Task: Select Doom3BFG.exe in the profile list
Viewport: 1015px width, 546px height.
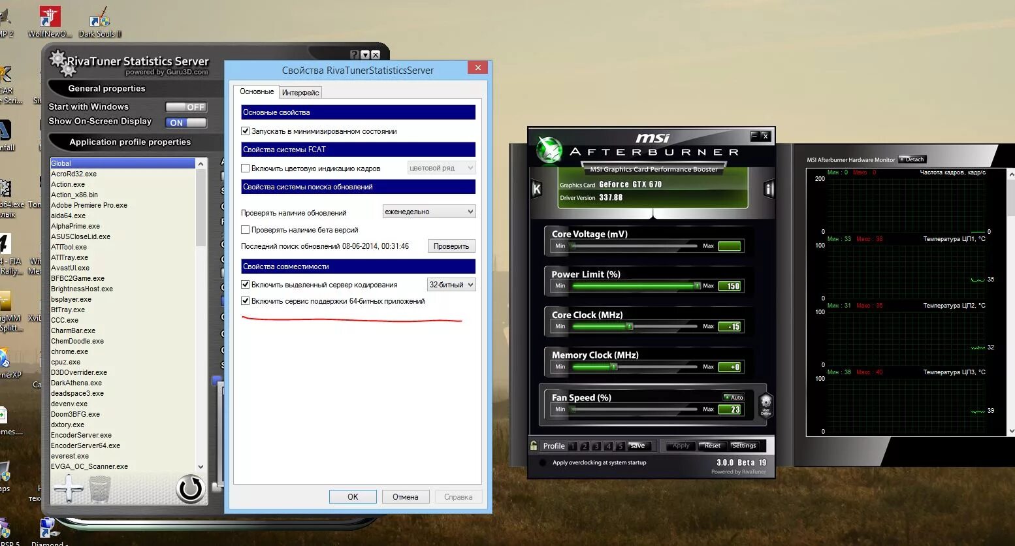Action: click(x=123, y=414)
